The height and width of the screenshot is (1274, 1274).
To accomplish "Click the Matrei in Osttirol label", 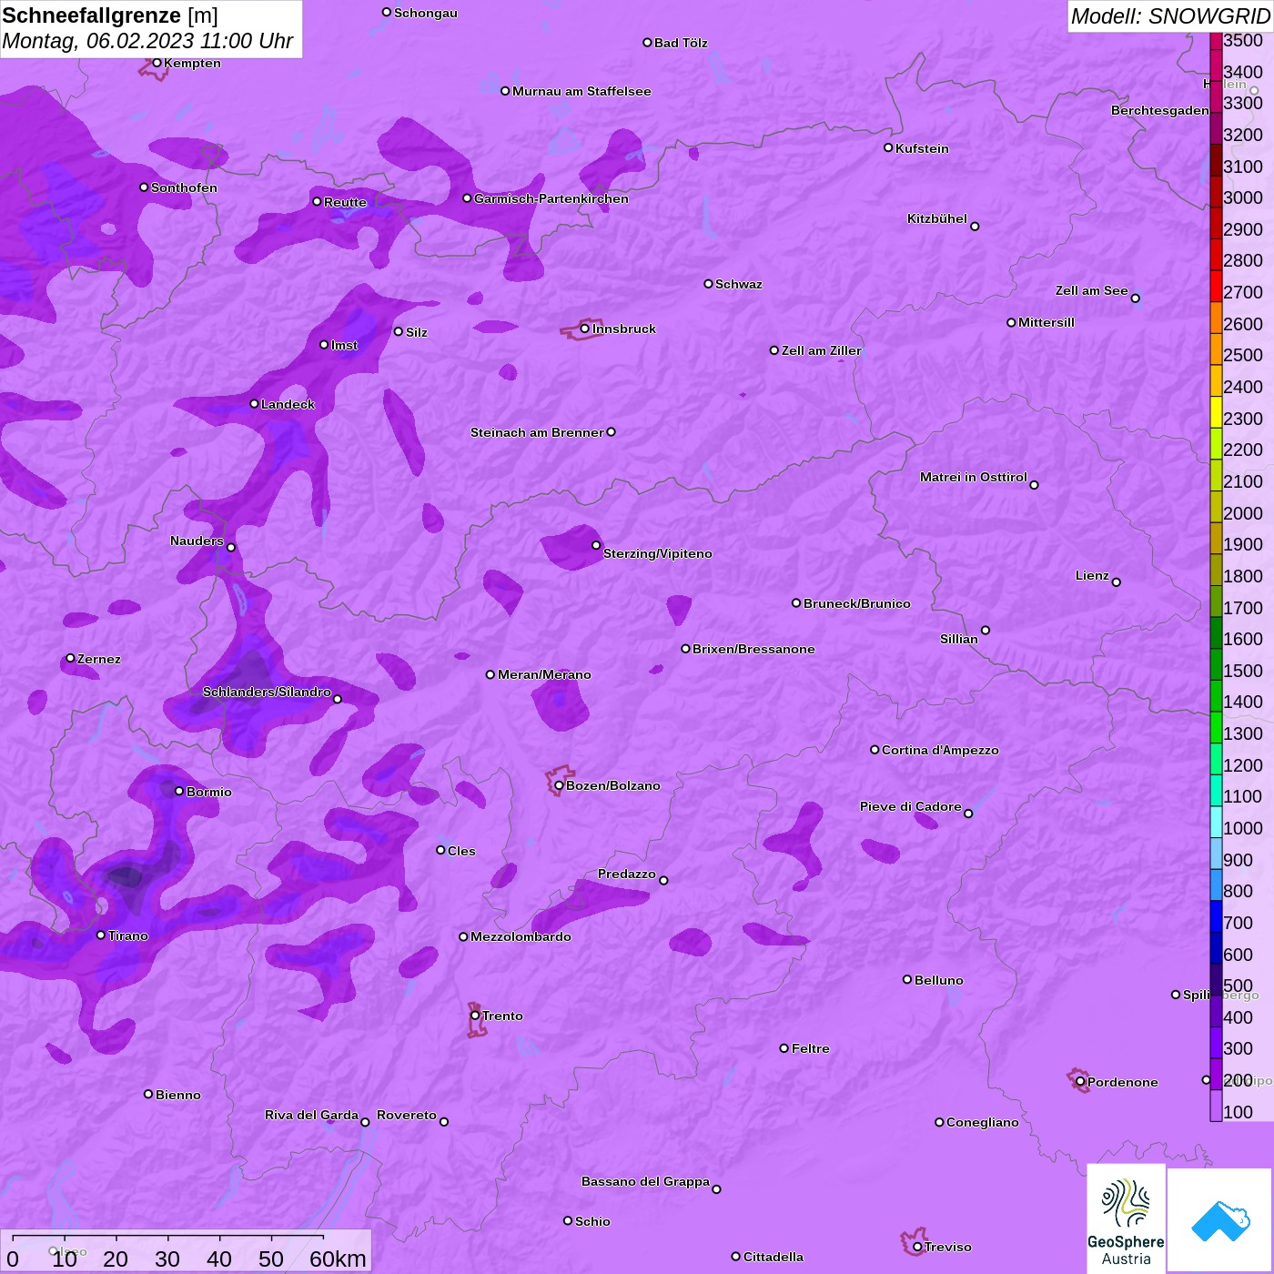I will pyautogui.click(x=974, y=477).
